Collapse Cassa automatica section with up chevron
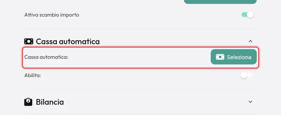Viewport: 281px width, 115px height. [250, 41]
